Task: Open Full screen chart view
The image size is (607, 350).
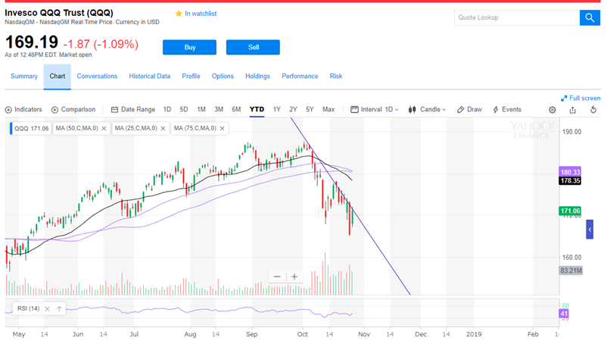Action: tap(581, 98)
